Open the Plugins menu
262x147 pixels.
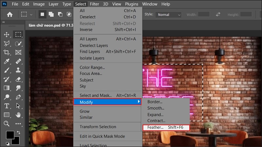click(132, 4)
